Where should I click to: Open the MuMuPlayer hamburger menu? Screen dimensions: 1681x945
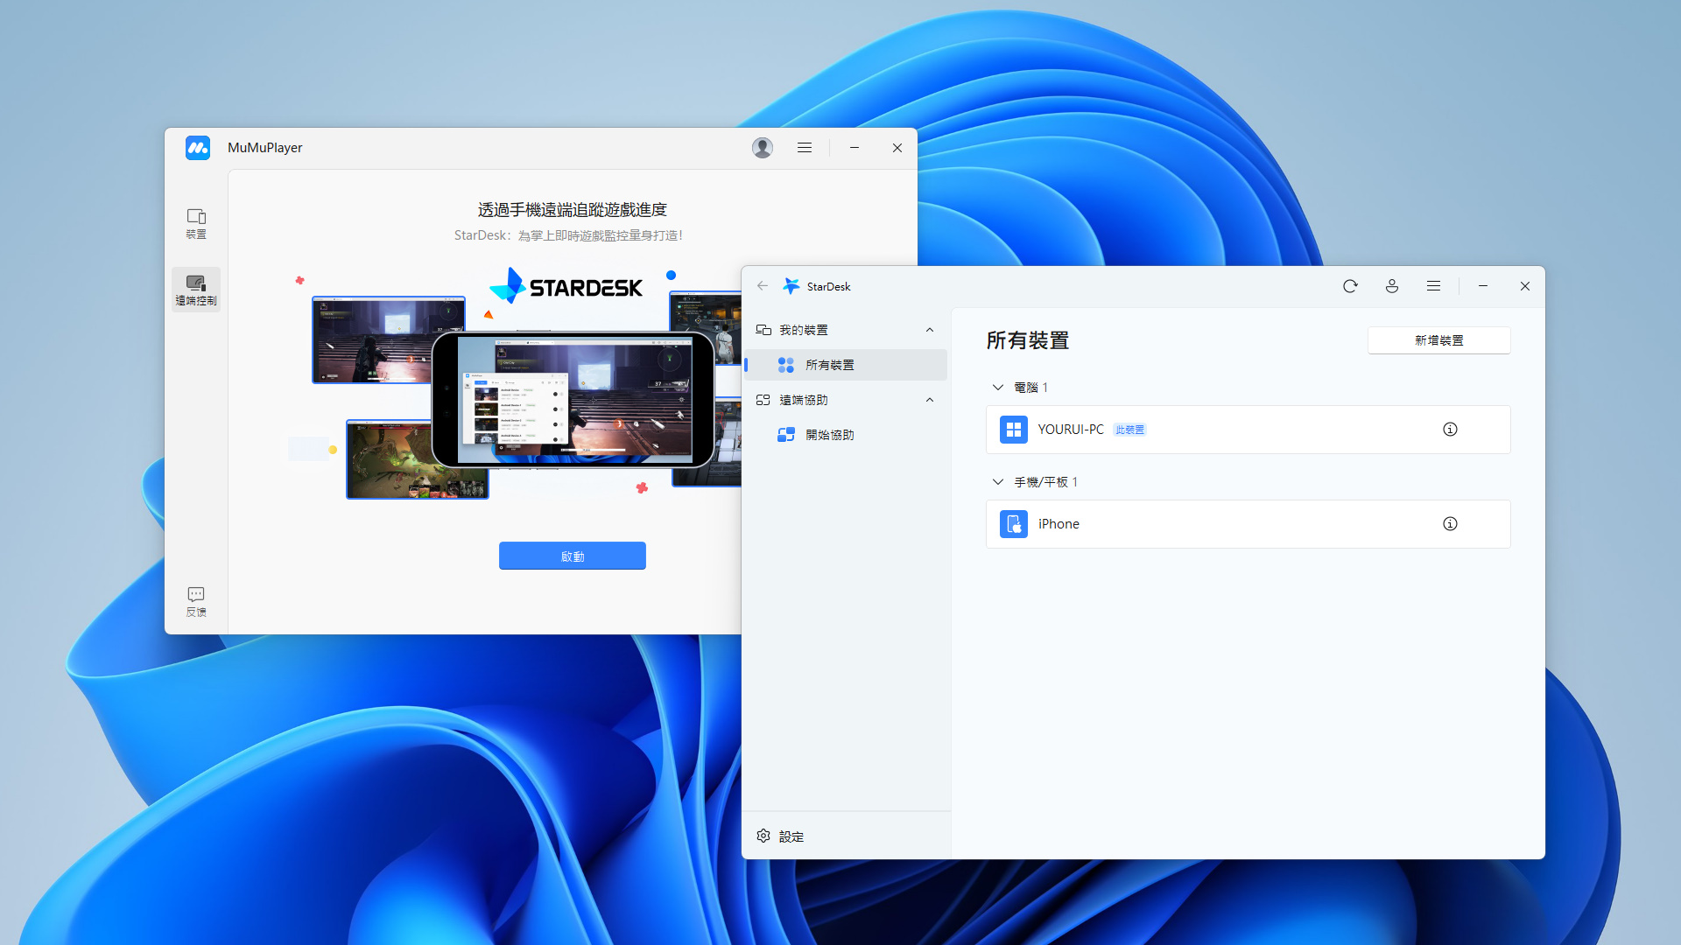[805, 148]
